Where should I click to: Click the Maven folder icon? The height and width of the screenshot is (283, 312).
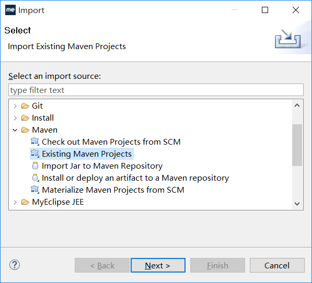click(x=25, y=130)
